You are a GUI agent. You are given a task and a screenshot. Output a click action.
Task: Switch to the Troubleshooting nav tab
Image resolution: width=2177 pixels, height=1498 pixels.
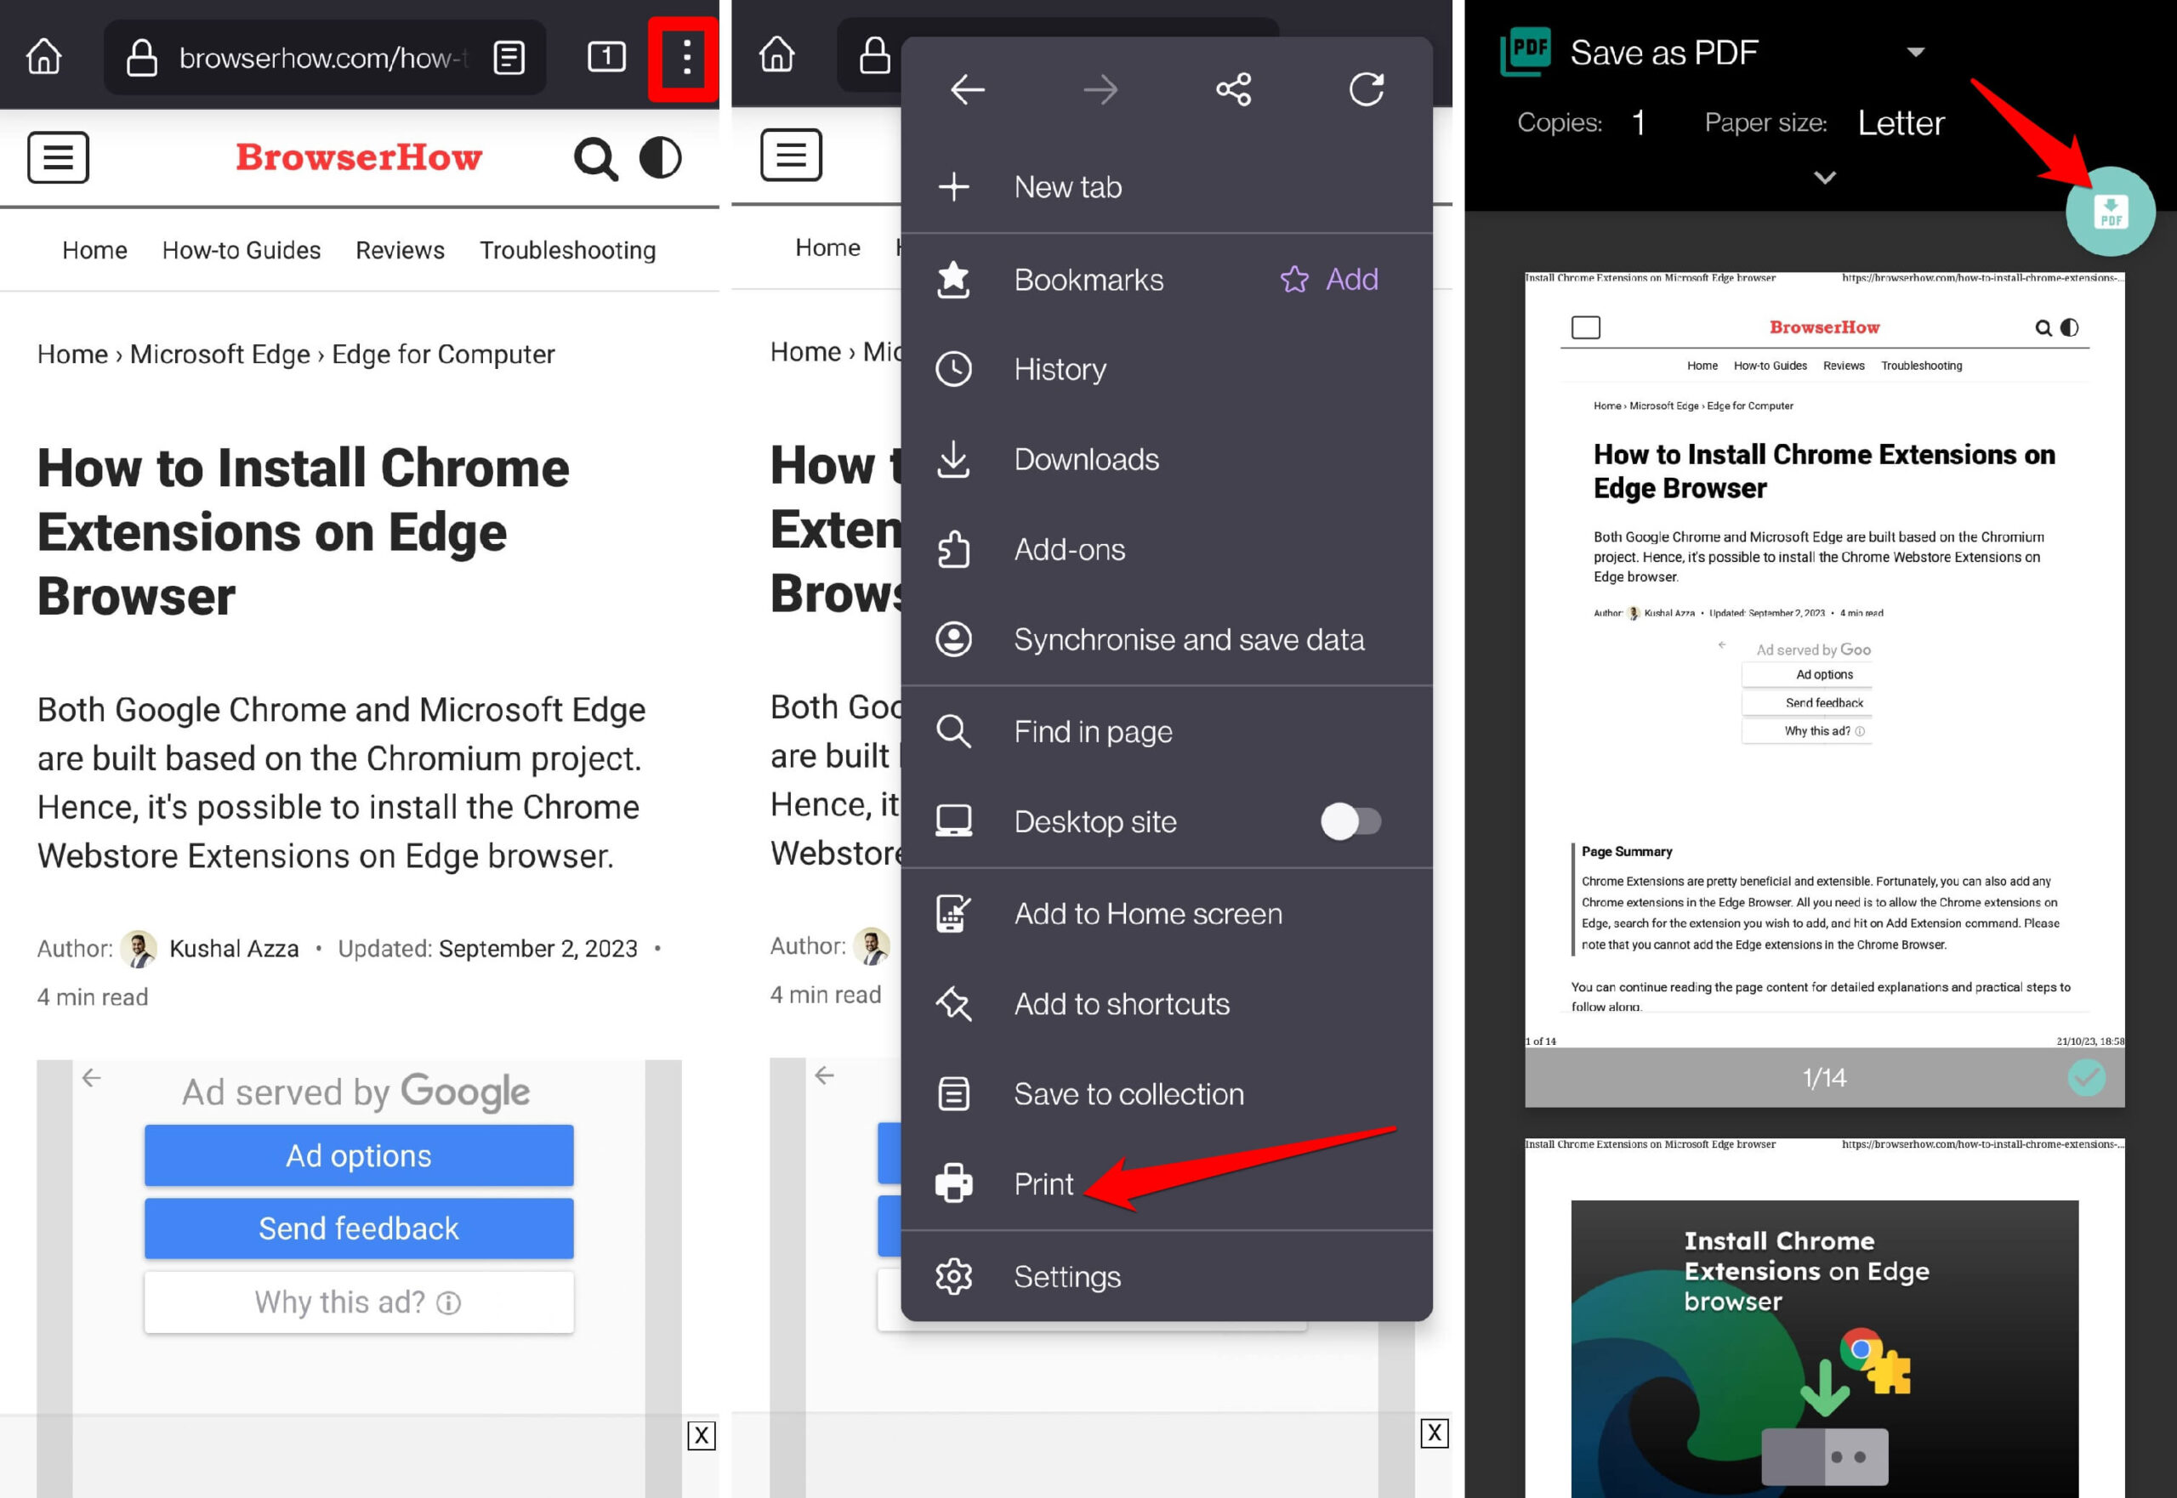[x=567, y=250]
